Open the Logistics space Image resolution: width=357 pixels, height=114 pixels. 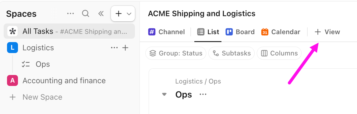(38, 48)
